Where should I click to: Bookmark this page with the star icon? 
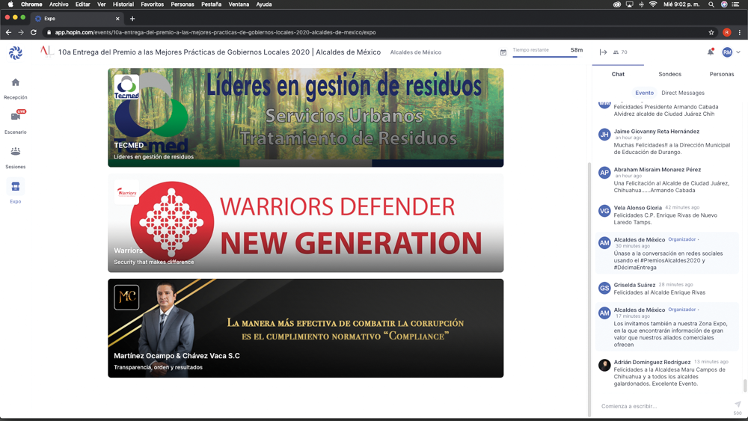point(711,32)
